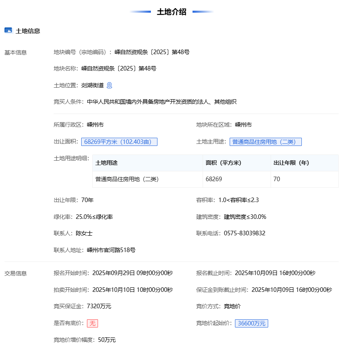Click the highlighted 68269平方米 area value
342x348 pixels.
pyautogui.click(x=119, y=142)
